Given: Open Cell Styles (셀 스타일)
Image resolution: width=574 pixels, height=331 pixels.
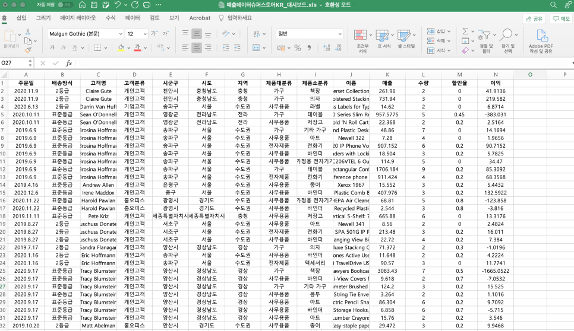Looking at the screenshot, I should tap(406, 39).
